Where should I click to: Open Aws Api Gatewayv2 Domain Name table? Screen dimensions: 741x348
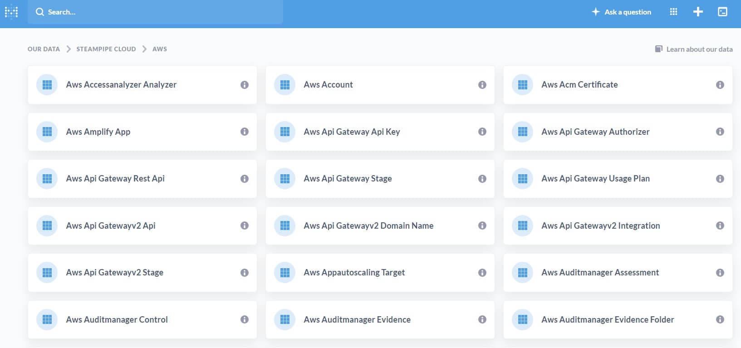point(380,225)
